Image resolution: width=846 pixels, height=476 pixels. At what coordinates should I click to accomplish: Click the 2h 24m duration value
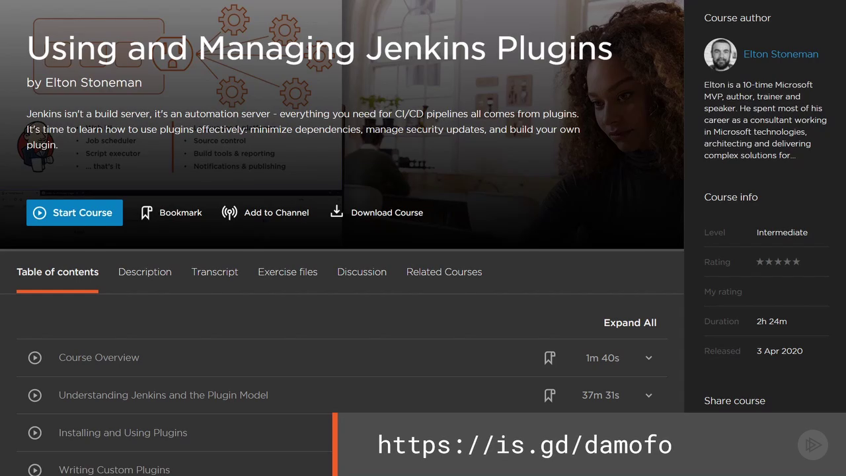click(x=771, y=321)
